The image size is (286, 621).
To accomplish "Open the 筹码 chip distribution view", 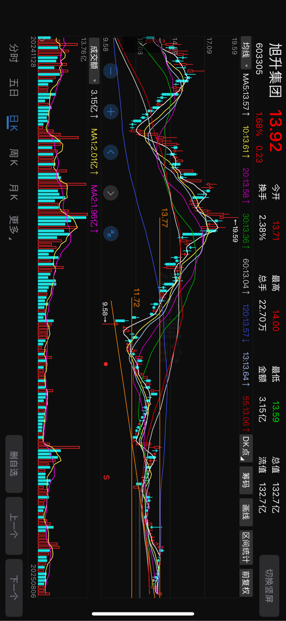I will click(x=246, y=480).
